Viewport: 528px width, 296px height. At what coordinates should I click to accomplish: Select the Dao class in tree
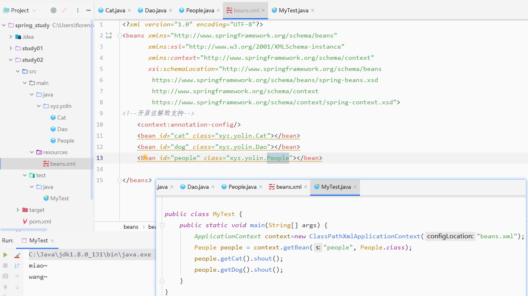pyautogui.click(x=62, y=129)
